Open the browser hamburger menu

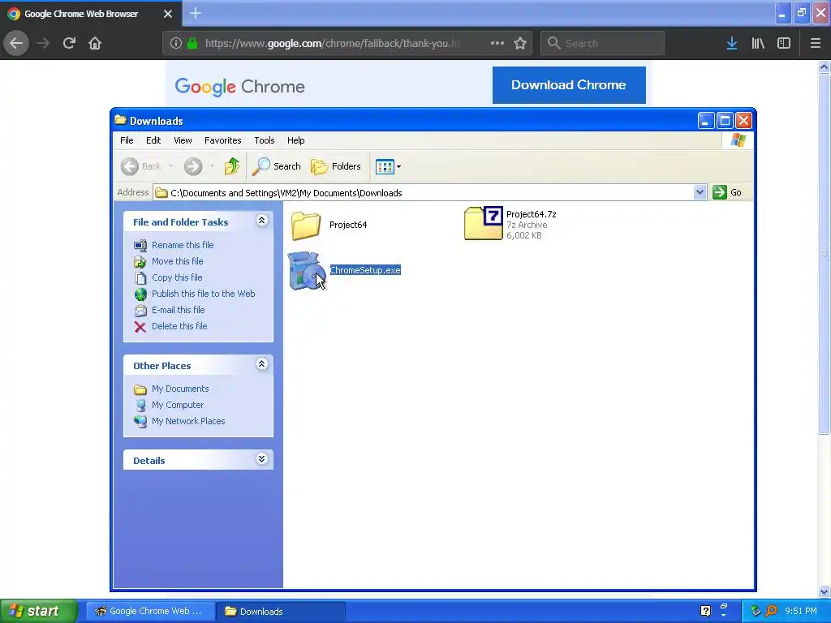coord(816,43)
